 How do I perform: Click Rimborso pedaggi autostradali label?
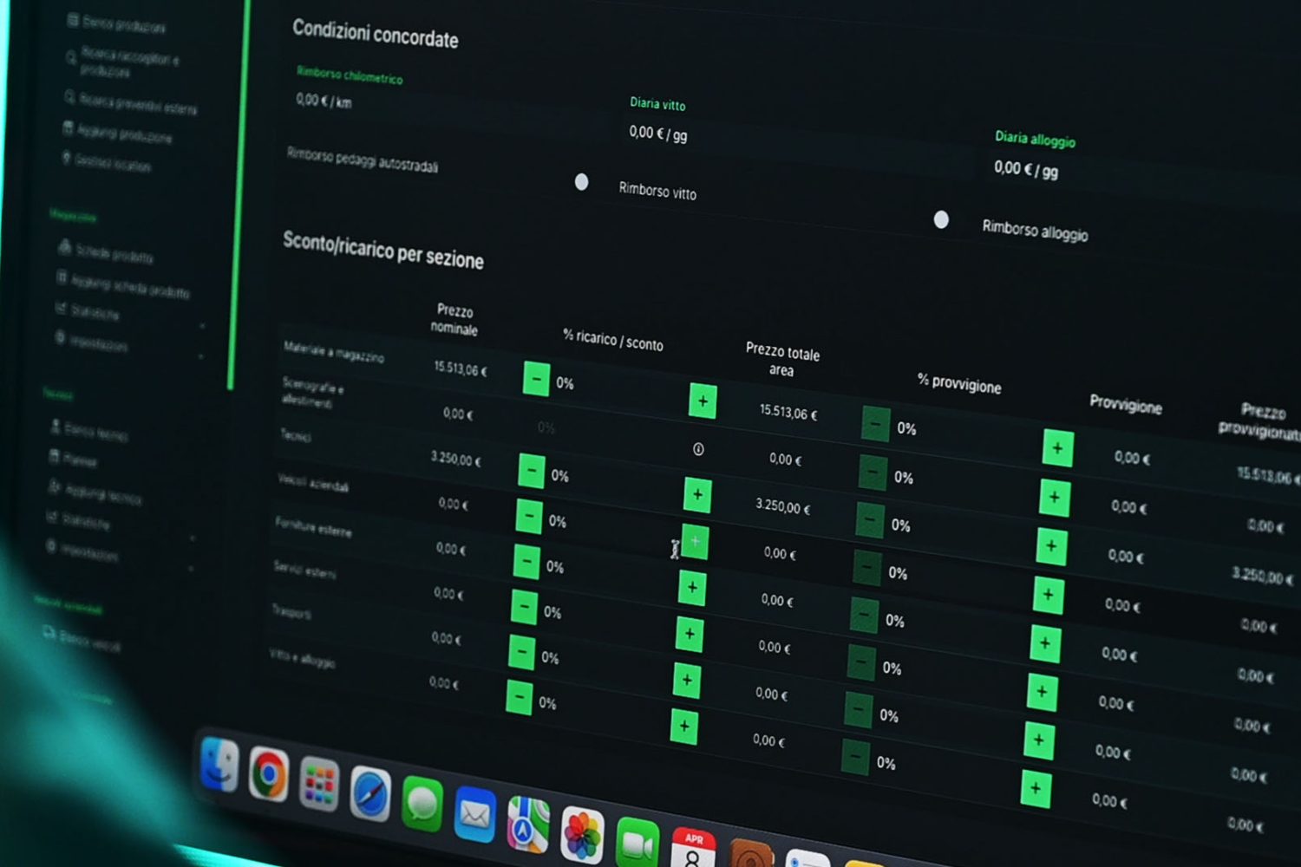pos(363,160)
